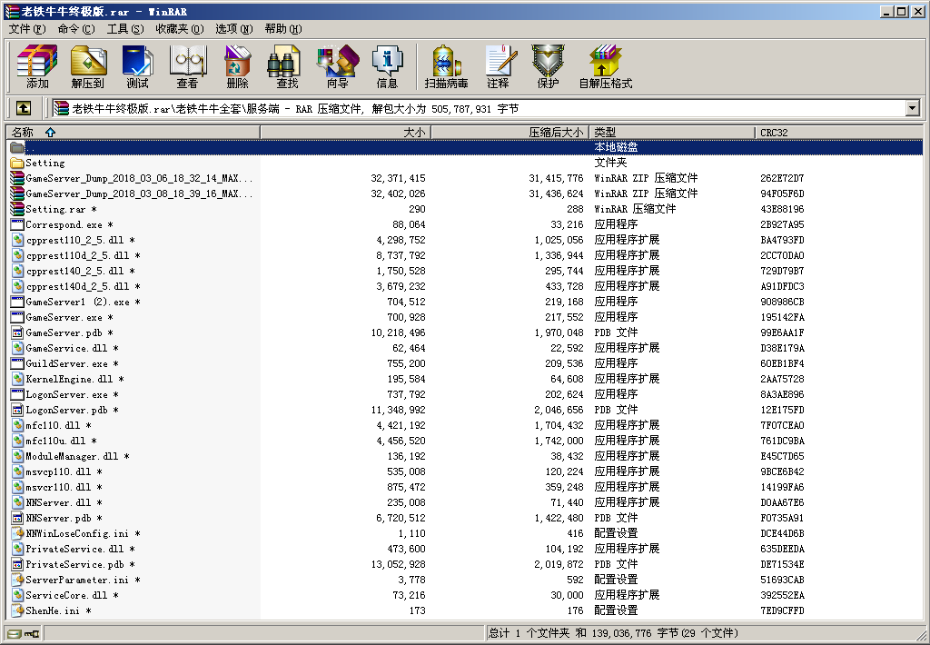The height and width of the screenshot is (645, 930).
Task: Expand the archive path dropdown arrow
Action: pyautogui.click(x=912, y=108)
